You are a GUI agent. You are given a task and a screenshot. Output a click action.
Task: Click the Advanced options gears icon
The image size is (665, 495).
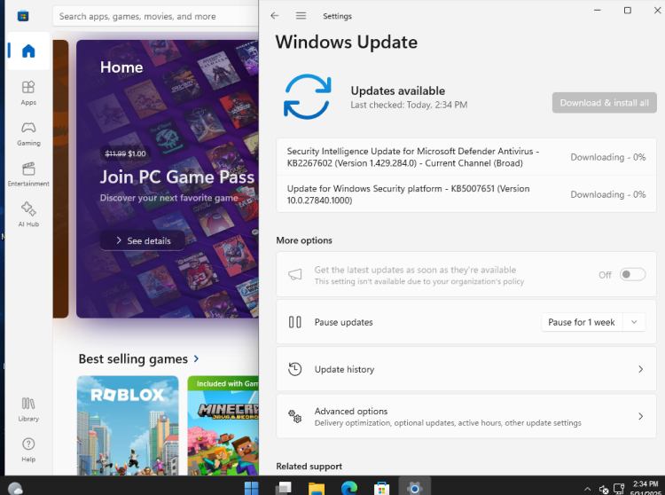click(294, 416)
